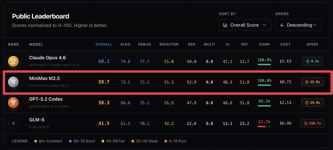This screenshot has height=150, width=333.
Task: Open the Descending order dropdown
Action: pyautogui.click(x=298, y=25)
